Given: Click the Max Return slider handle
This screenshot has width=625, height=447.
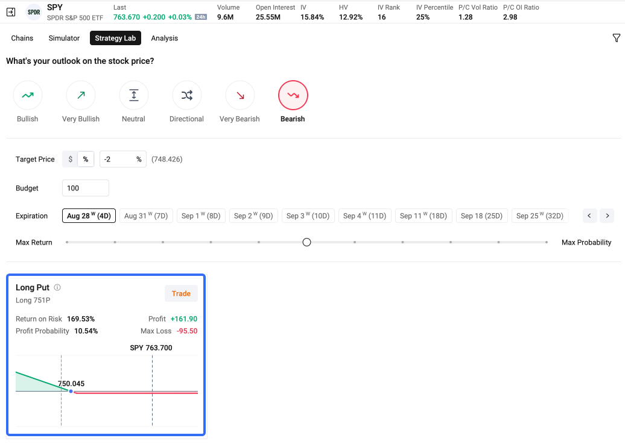Looking at the screenshot, I should [306, 242].
